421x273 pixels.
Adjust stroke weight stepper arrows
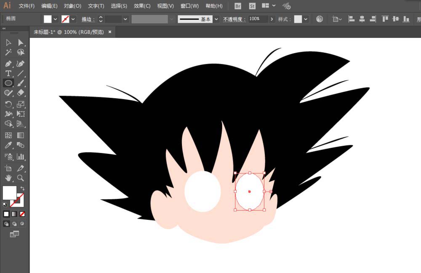[x=101, y=19]
